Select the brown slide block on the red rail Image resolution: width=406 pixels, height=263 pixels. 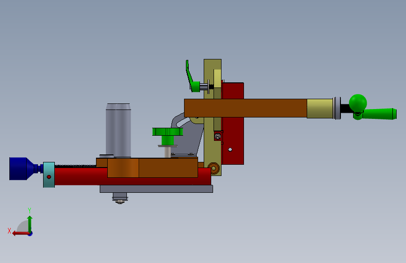point(153,168)
